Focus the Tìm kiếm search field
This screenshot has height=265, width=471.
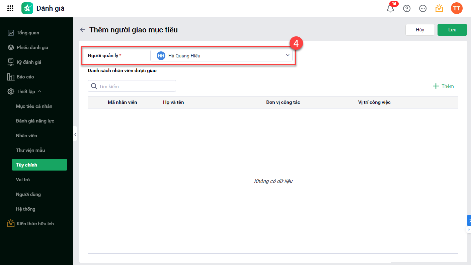tap(132, 86)
